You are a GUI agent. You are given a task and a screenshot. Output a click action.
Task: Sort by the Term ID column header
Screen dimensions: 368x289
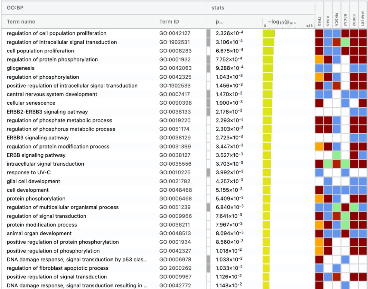click(x=169, y=22)
